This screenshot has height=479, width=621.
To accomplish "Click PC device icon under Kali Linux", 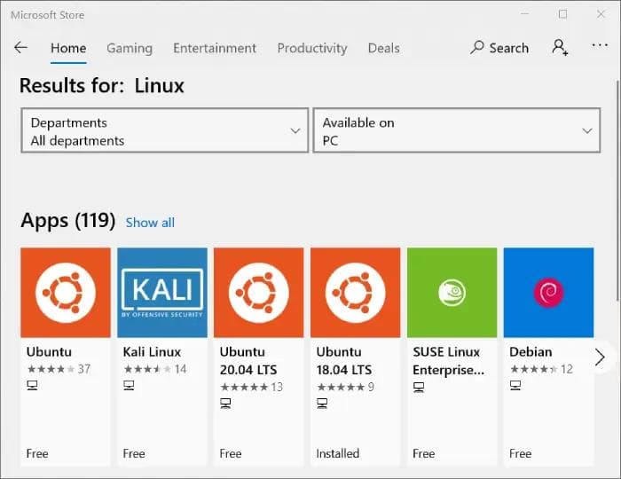I will click(x=129, y=385).
